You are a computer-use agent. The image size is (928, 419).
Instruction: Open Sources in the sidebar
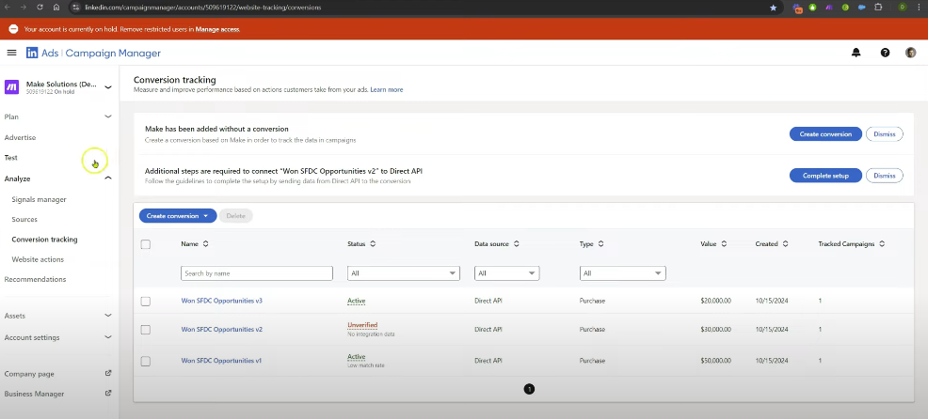click(24, 219)
